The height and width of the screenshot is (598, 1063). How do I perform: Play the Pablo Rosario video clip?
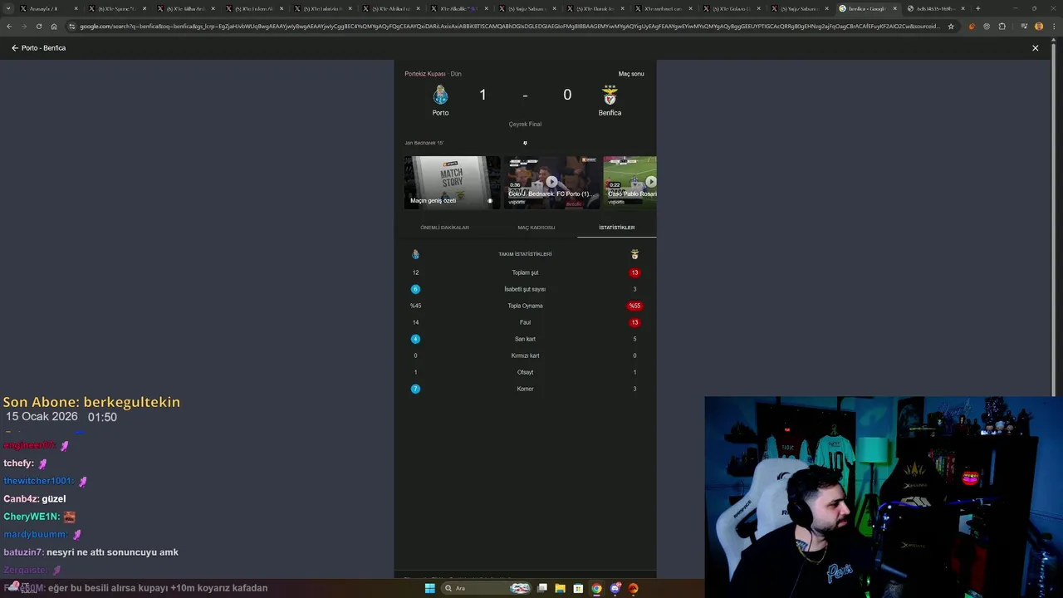coord(630,182)
